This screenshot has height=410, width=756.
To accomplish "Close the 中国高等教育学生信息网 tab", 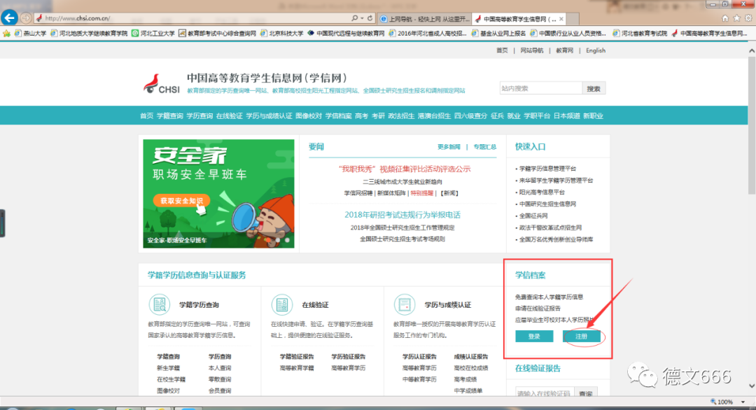I will coord(561,19).
